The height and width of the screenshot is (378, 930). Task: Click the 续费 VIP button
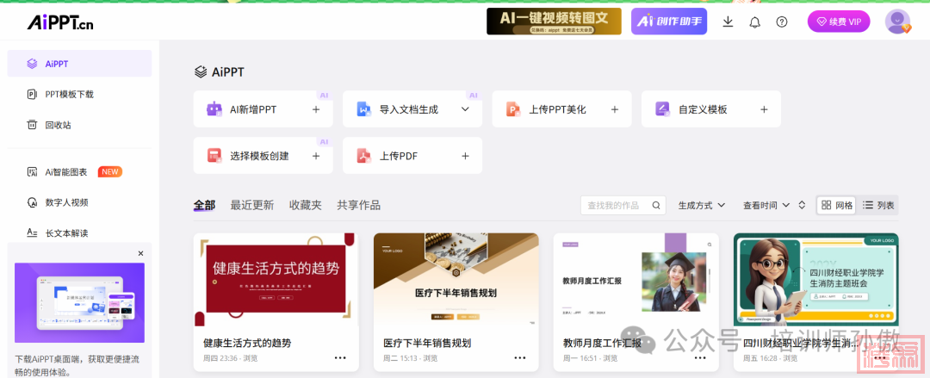coord(839,22)
